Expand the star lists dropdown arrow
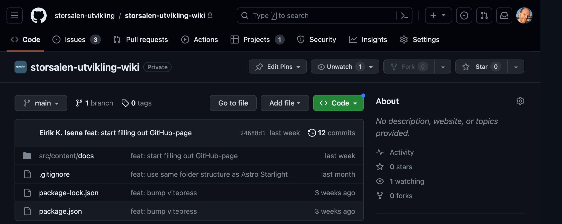The image size is (562, 224). [516, 67]
